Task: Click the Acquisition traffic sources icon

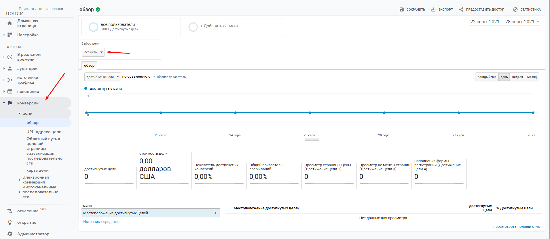Action: pos(10,80)
